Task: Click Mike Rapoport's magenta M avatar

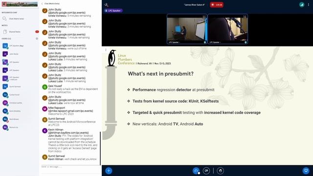Action: point(45,109)
